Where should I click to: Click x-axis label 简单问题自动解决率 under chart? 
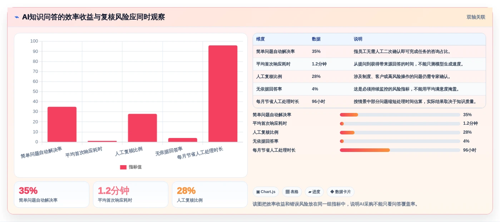(41, 153)
